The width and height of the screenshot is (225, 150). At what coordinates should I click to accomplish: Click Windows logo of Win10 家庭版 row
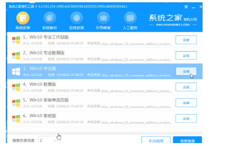click(x=16, y=119)
